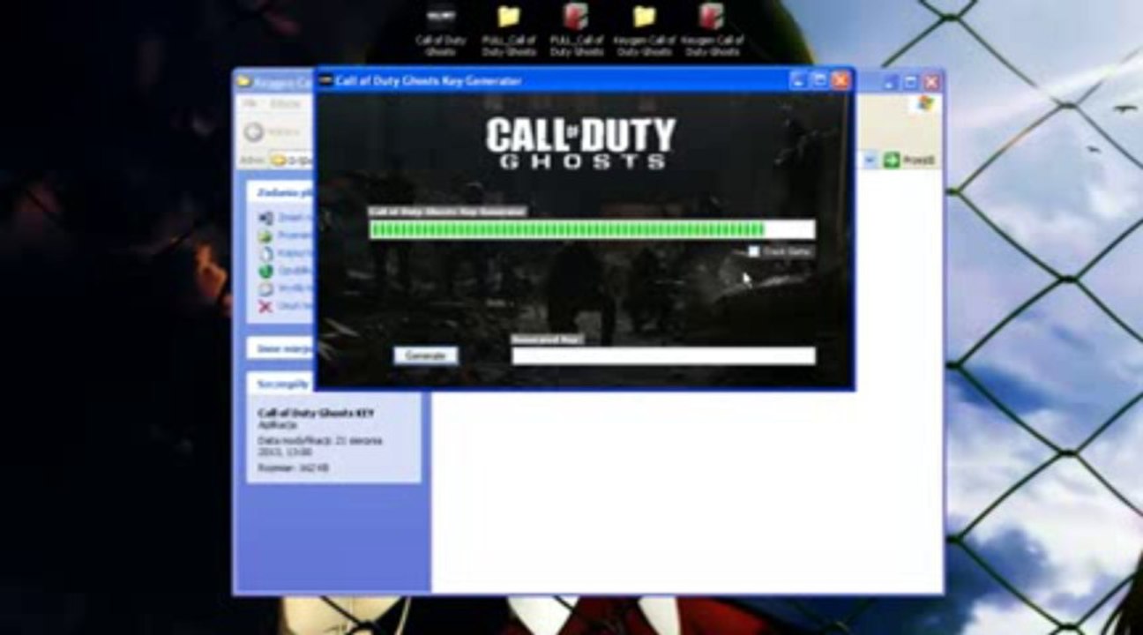The height and width of the screenshot is (635, 1143).
Task: Maximize the Explorer window behind the keygen
Action: 910,82
